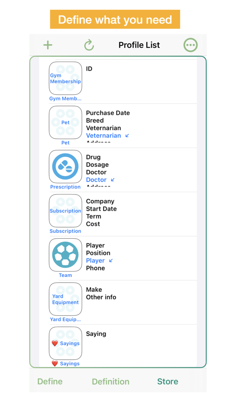
Task: Open the Team soccer ball icon
Action: click(x=65, y=255)
